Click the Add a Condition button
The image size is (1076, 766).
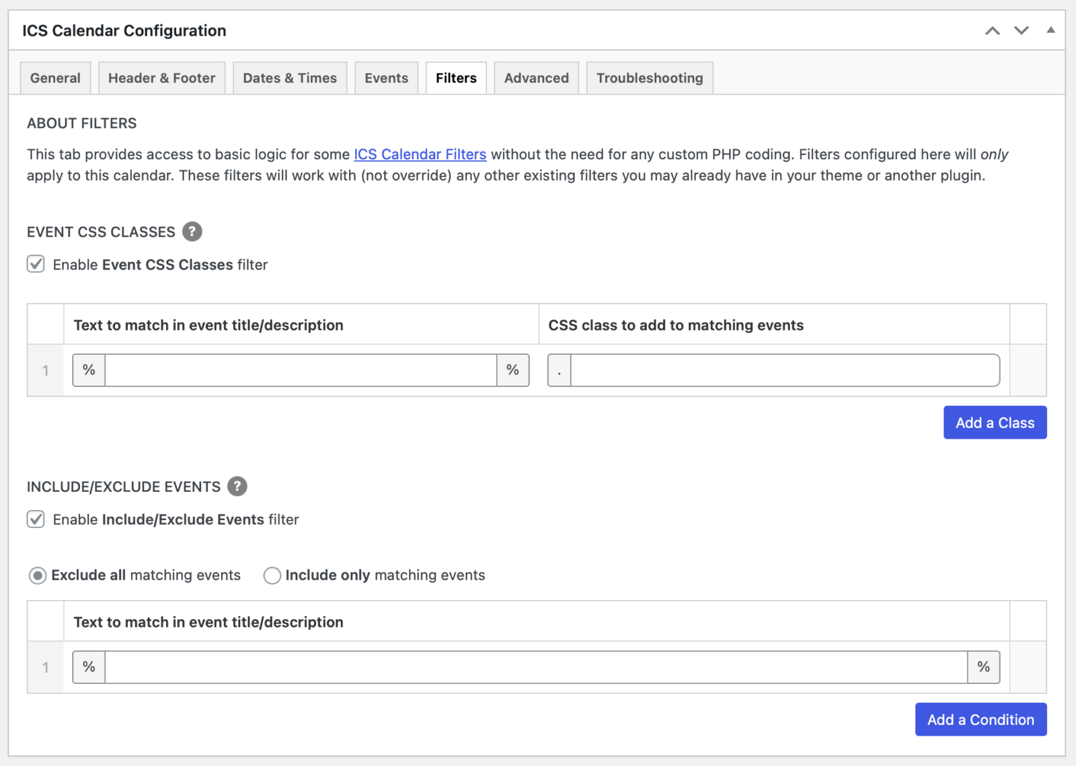pyautogui.click(x=981, y=720)
